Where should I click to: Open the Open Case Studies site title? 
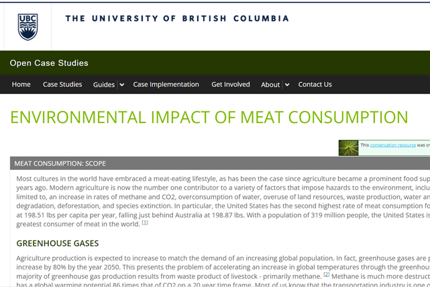pyautogui.click(x=49, y=63)
